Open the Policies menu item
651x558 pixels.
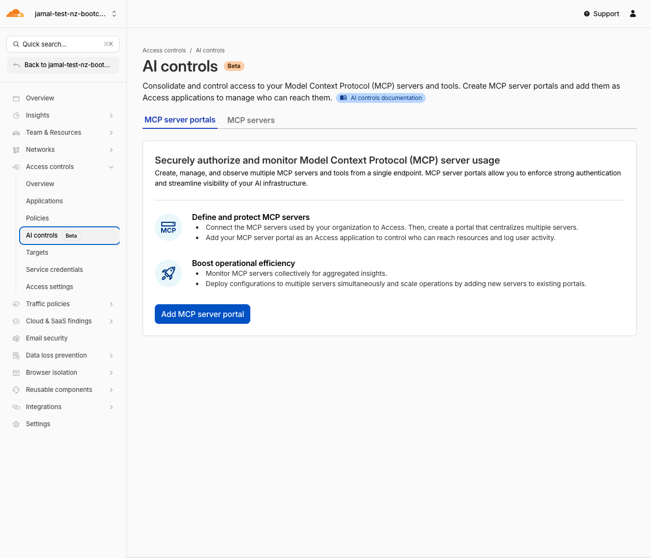[x=37, y=218]
